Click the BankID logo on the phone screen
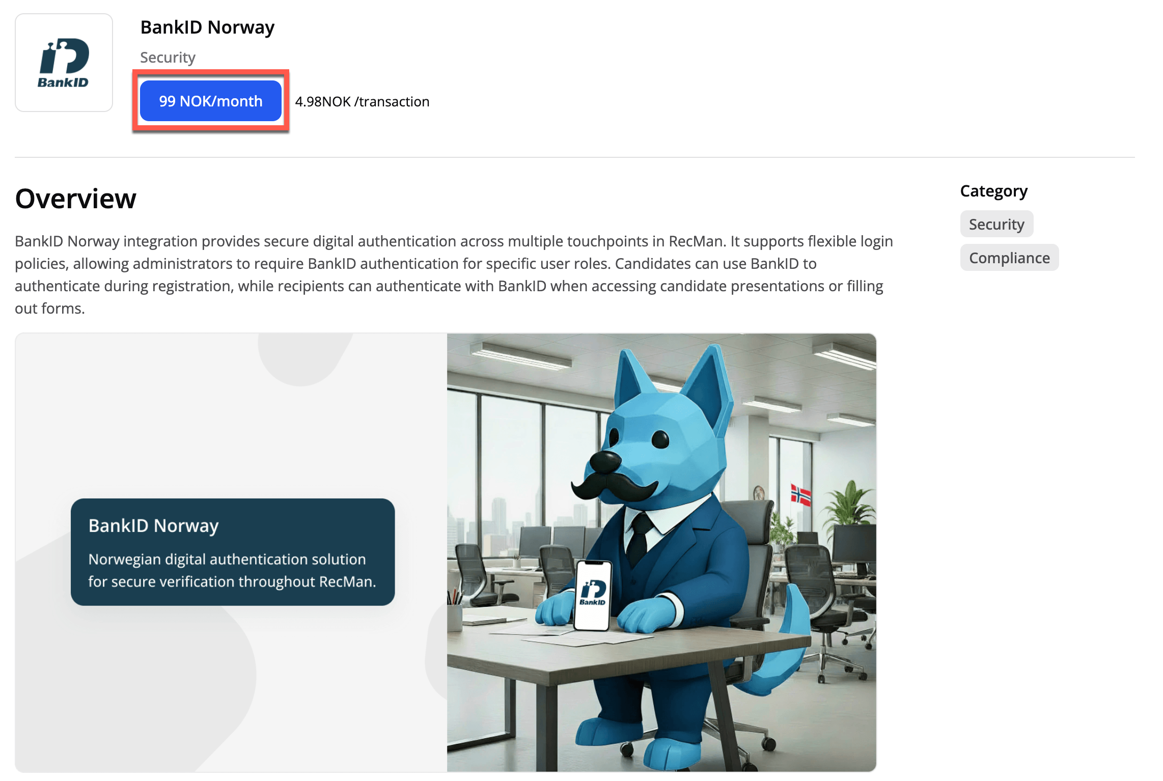Screen dimensions: 1163x781 593,593
